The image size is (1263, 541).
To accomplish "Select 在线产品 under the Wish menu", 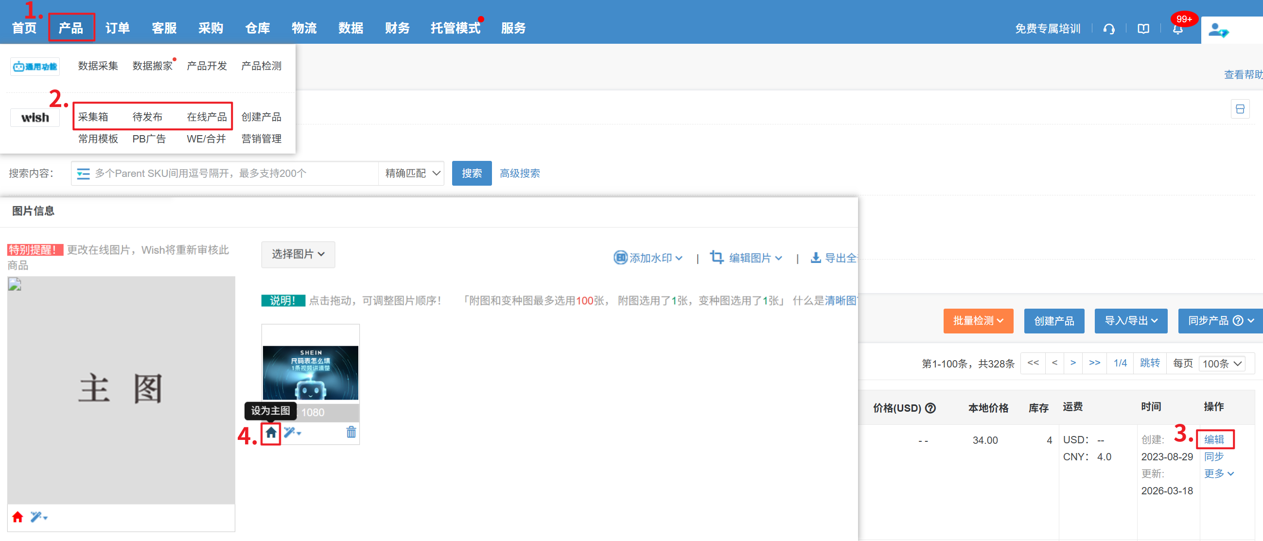I will point(207,117).
